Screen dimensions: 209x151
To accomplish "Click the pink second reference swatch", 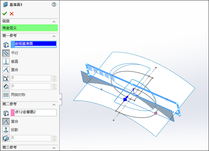I will (x=13, y=113).
